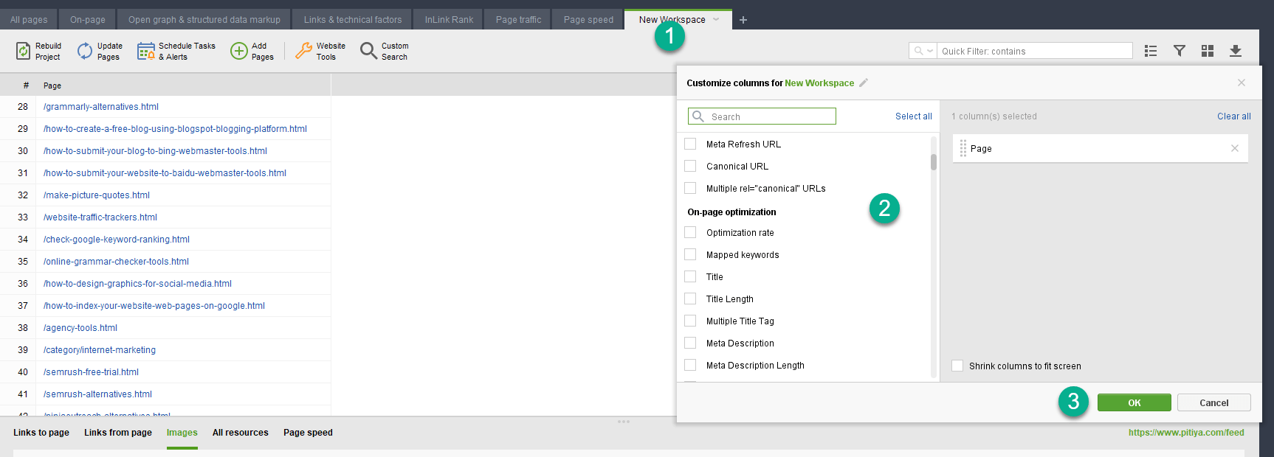Click the Cancel button

(x=1214, y=402)
